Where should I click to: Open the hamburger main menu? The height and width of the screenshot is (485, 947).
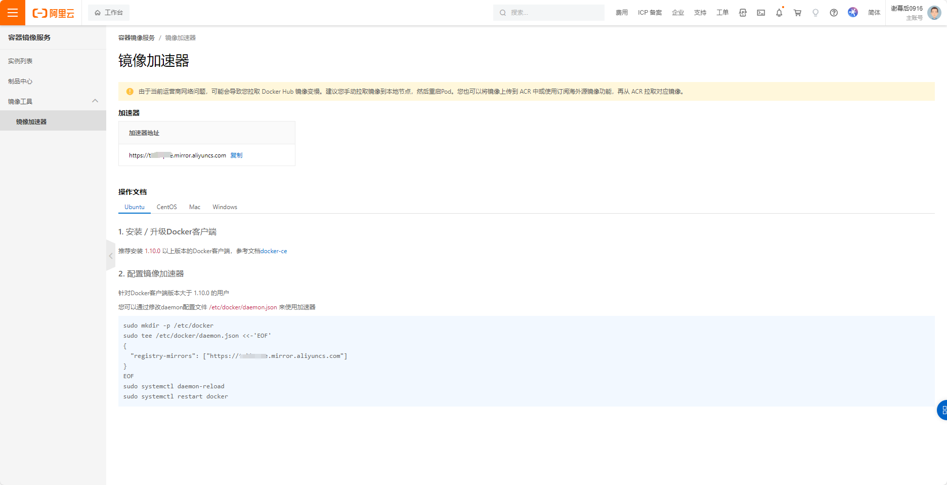(13, 13)
